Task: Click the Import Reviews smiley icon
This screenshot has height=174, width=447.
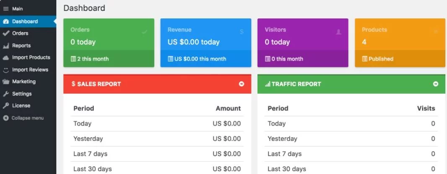Action: click(6, 70)
